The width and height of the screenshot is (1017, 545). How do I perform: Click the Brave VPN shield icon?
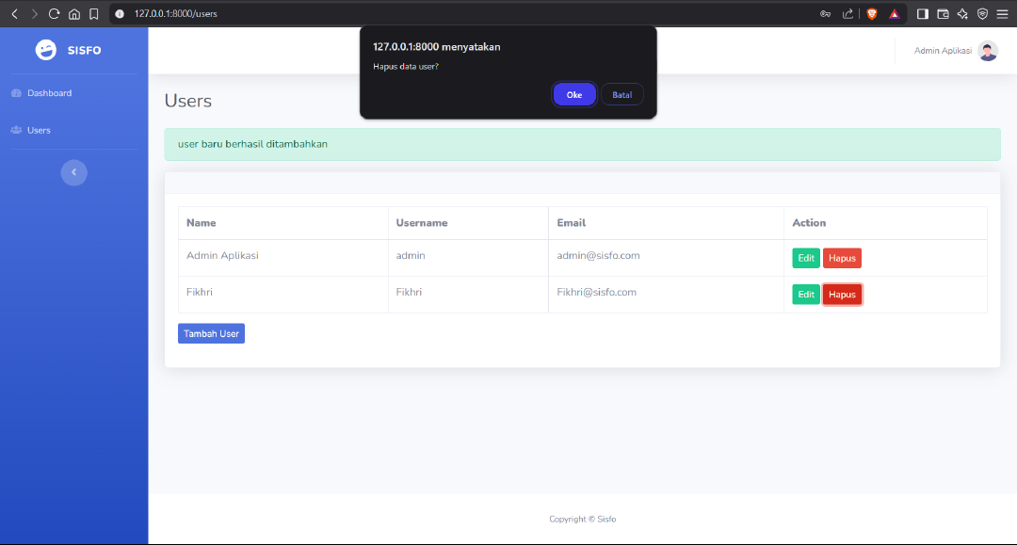pyautogui.click(x=982, y=14)
